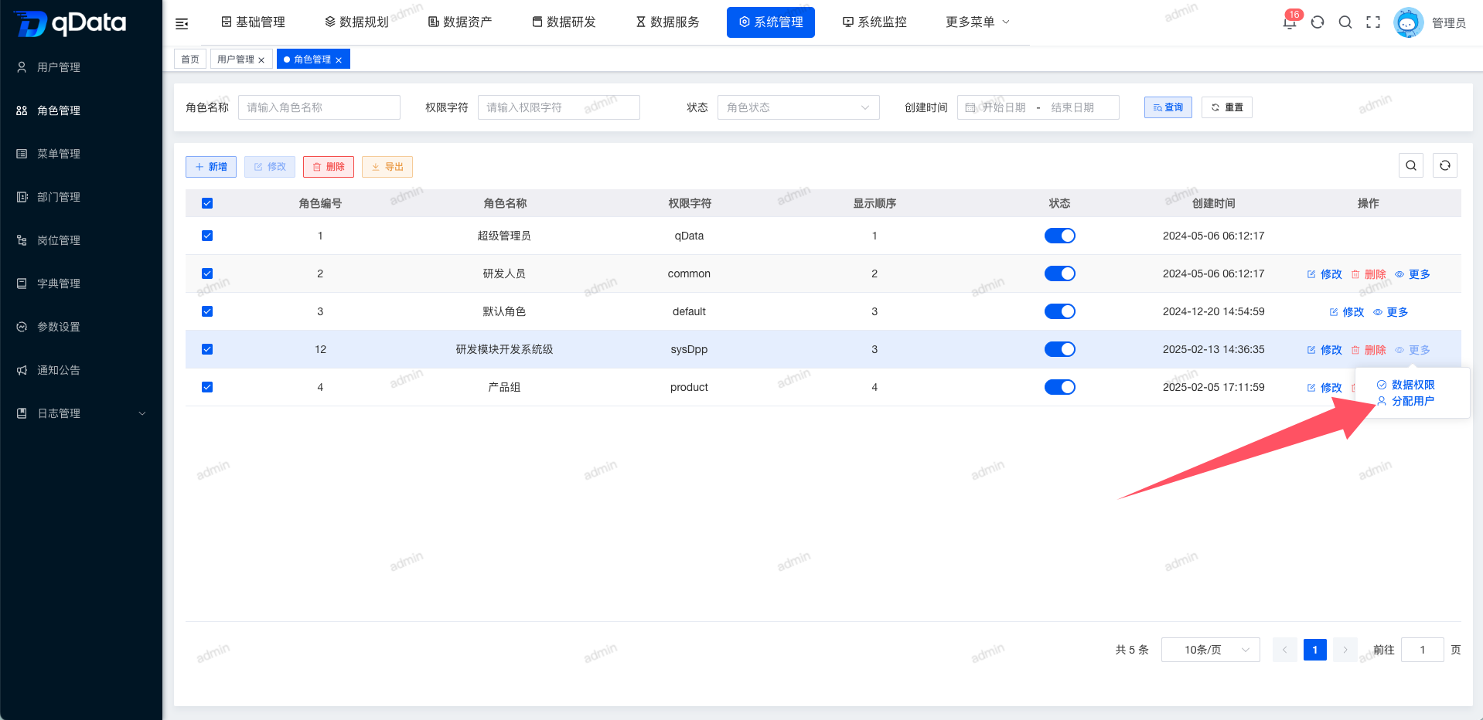Refresh the role table with circular icon

click(1445, 165)
